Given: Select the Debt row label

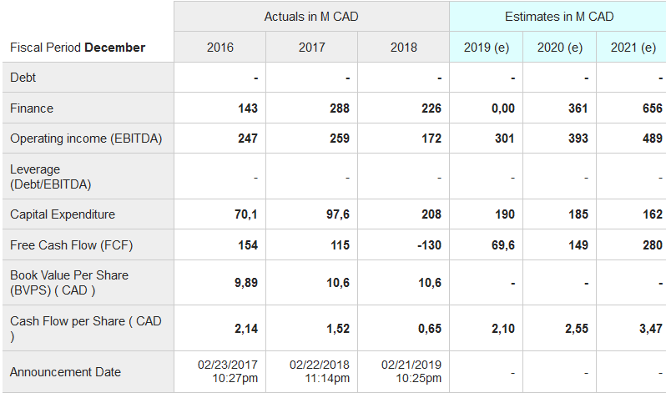Looking at the screenshot, I should 23,78.
